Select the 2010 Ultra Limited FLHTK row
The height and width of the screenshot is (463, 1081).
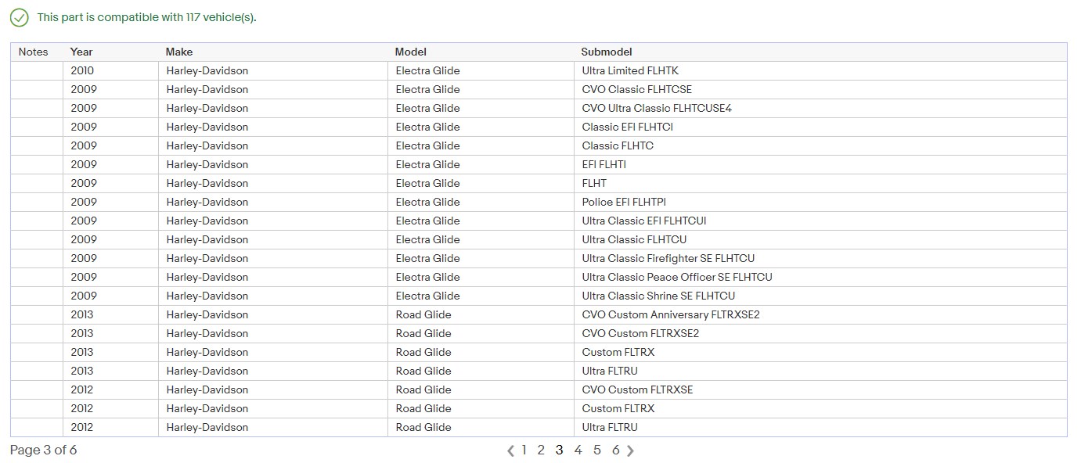pyautogui.click(x=630, y=71)
